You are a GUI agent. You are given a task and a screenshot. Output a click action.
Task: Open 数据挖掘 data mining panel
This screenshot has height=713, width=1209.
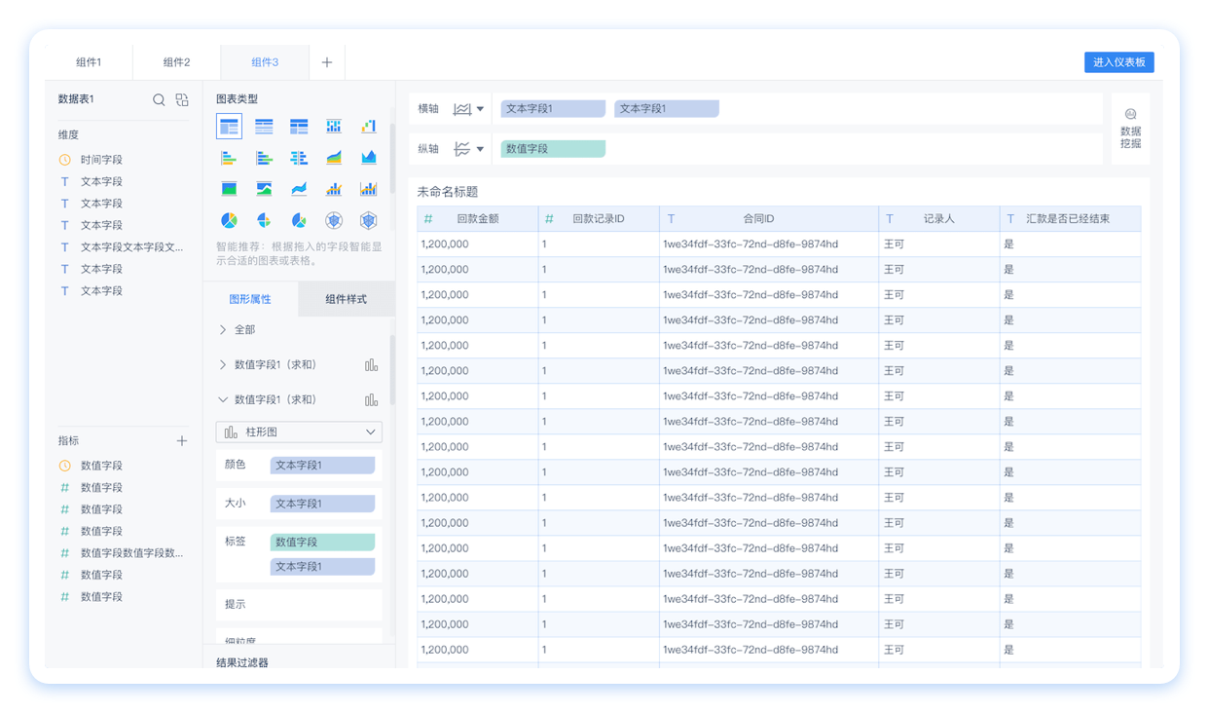pyautogui.click(x=1130, y=129)
